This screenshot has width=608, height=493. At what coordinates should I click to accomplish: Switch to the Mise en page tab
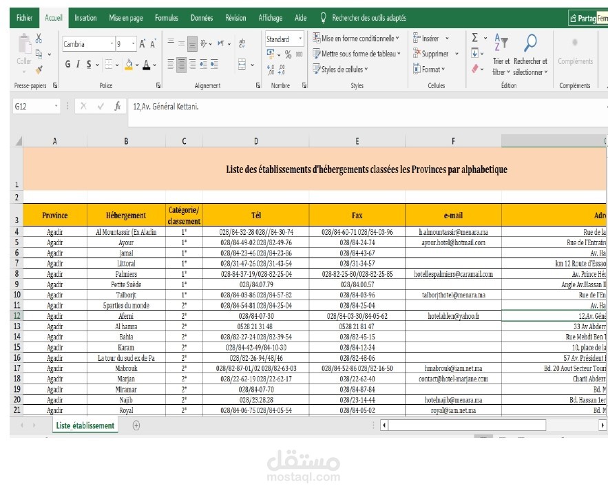125,18
